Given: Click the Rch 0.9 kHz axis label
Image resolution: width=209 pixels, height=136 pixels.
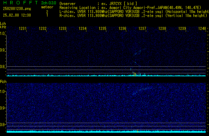Looking at the screenshot, I should [2, 108].
